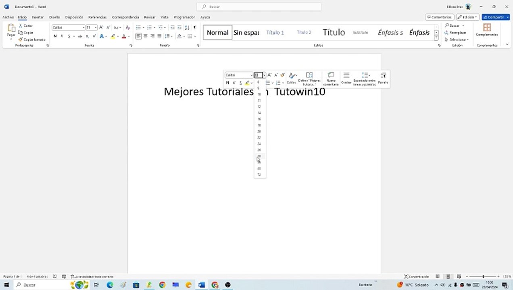The width and height of the screenshot is (513, 290).
Task: Cut the selection with Cortar
Action: pos(26,25)
